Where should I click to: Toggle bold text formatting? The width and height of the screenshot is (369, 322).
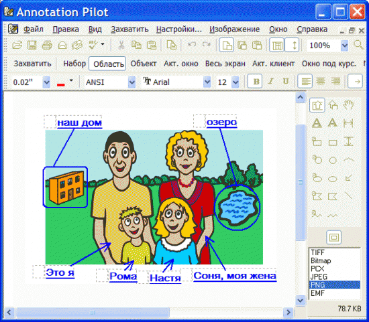[255, 82]
